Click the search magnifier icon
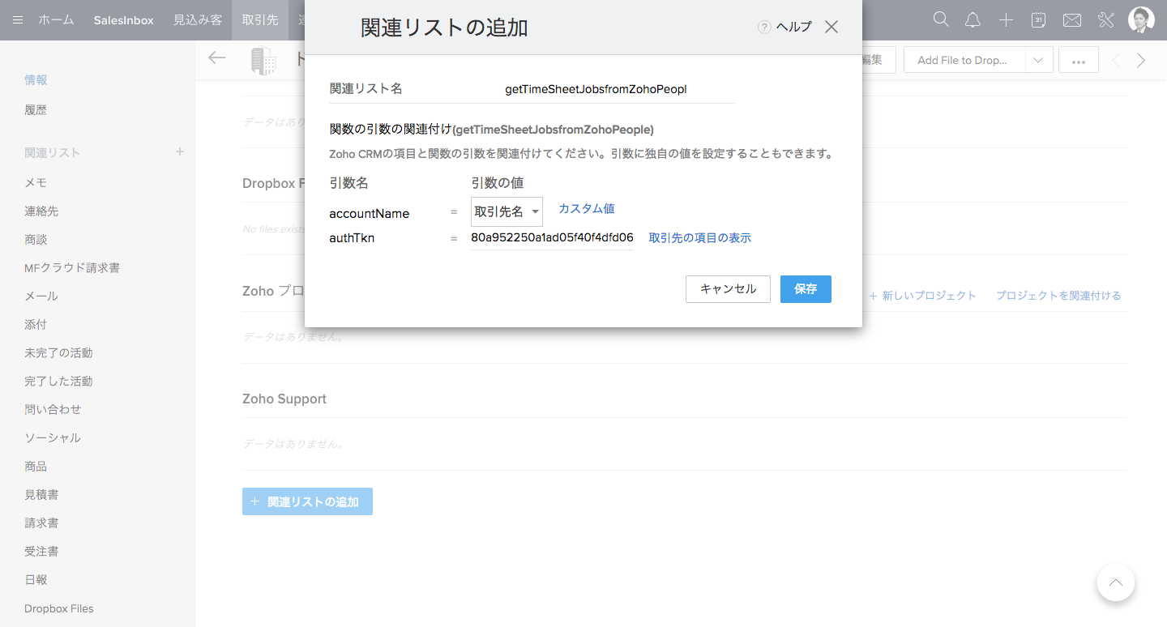This screenshot has height=627, width=1167. [941, 20]
